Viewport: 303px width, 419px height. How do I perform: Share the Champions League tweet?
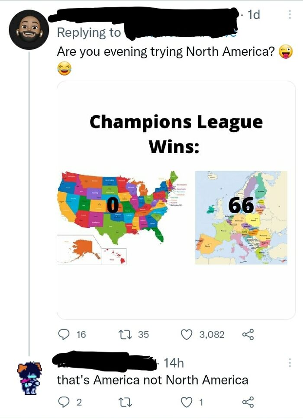(248, 334)
